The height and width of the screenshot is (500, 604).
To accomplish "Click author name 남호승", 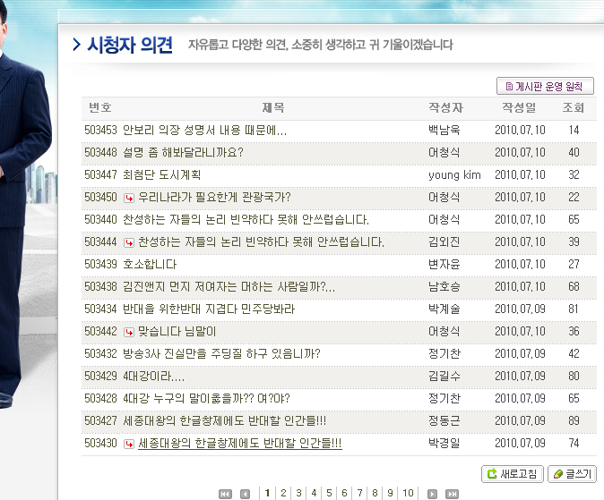I will 444,286.
